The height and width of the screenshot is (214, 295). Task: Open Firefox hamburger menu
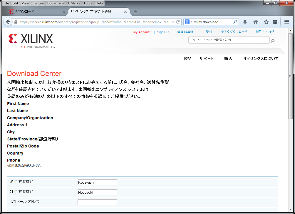(x=287, y=22)
